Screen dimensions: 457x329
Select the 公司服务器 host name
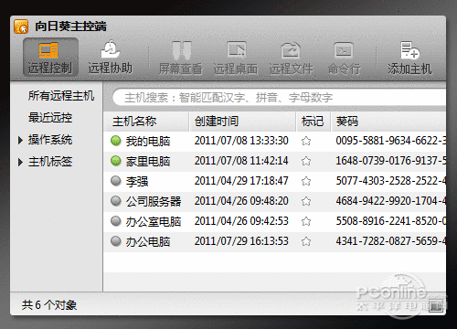click(154, 202)
